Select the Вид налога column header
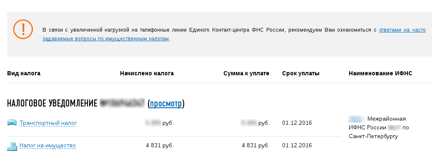This screenshot has height=161, width=435. 24,74
